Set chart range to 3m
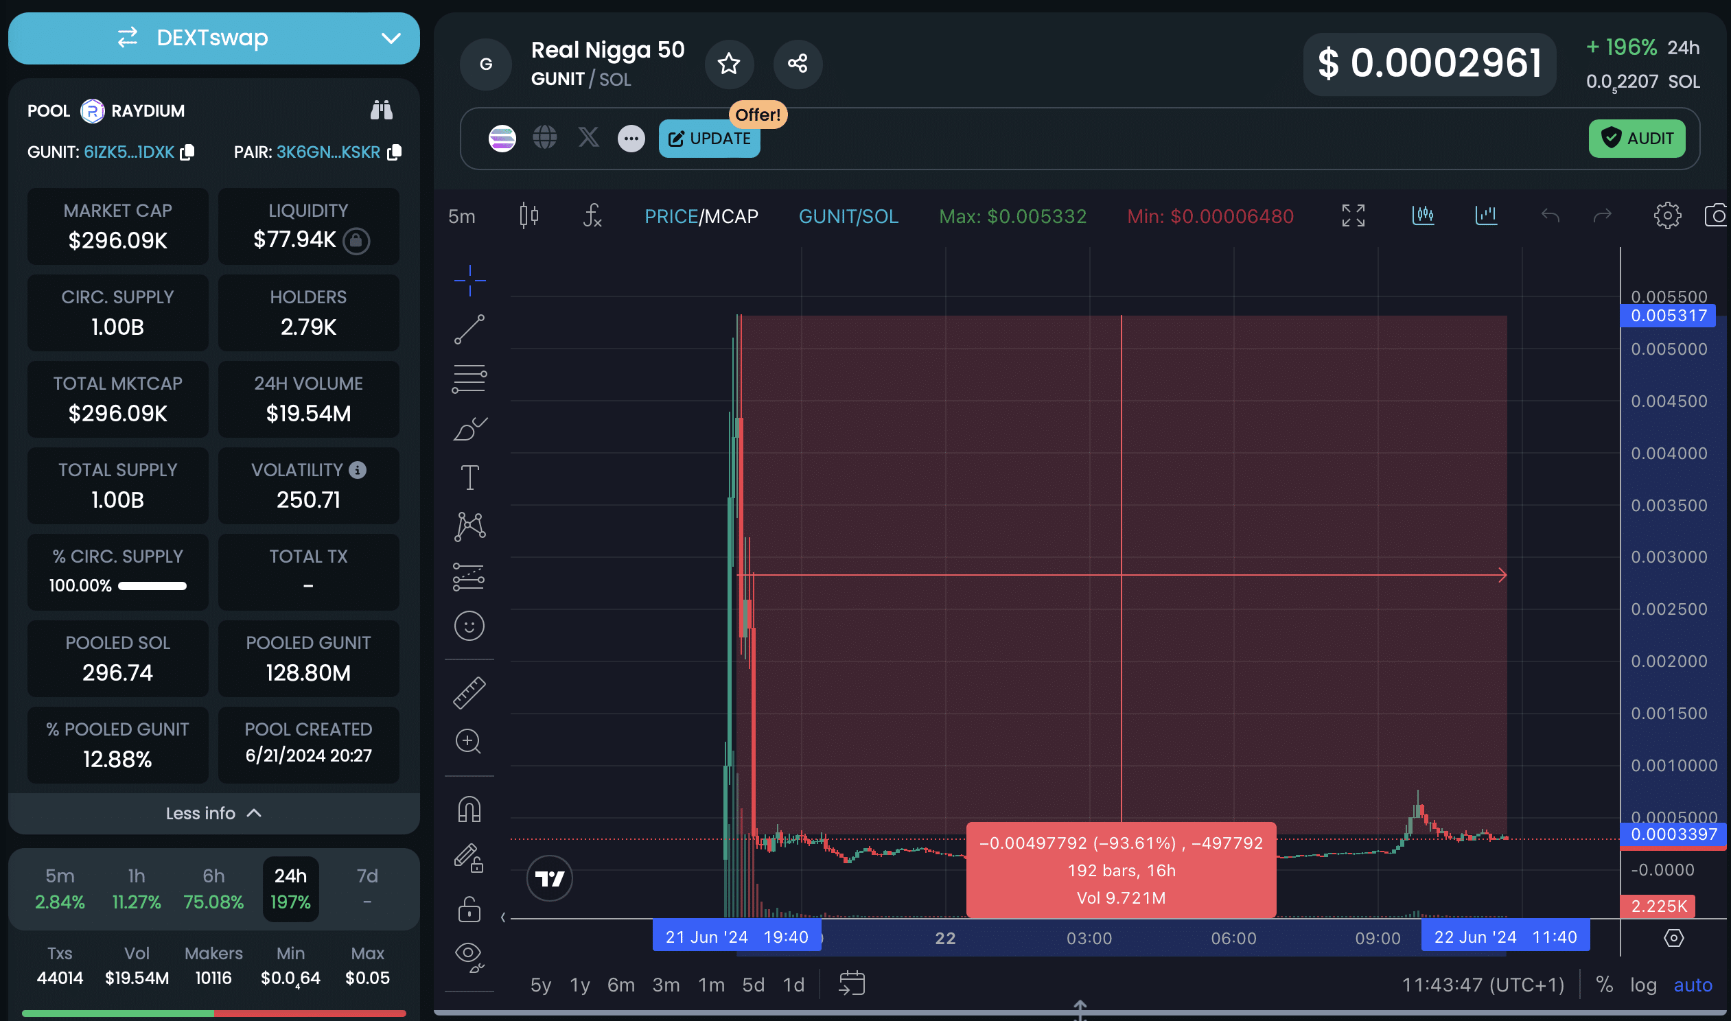This screenshot has height=1021, width=1731. 666,985
